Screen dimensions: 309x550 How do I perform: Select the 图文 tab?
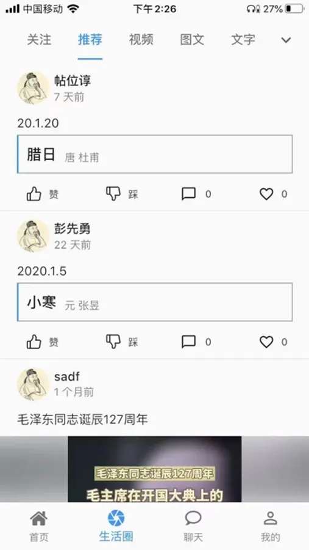[192, 39]
